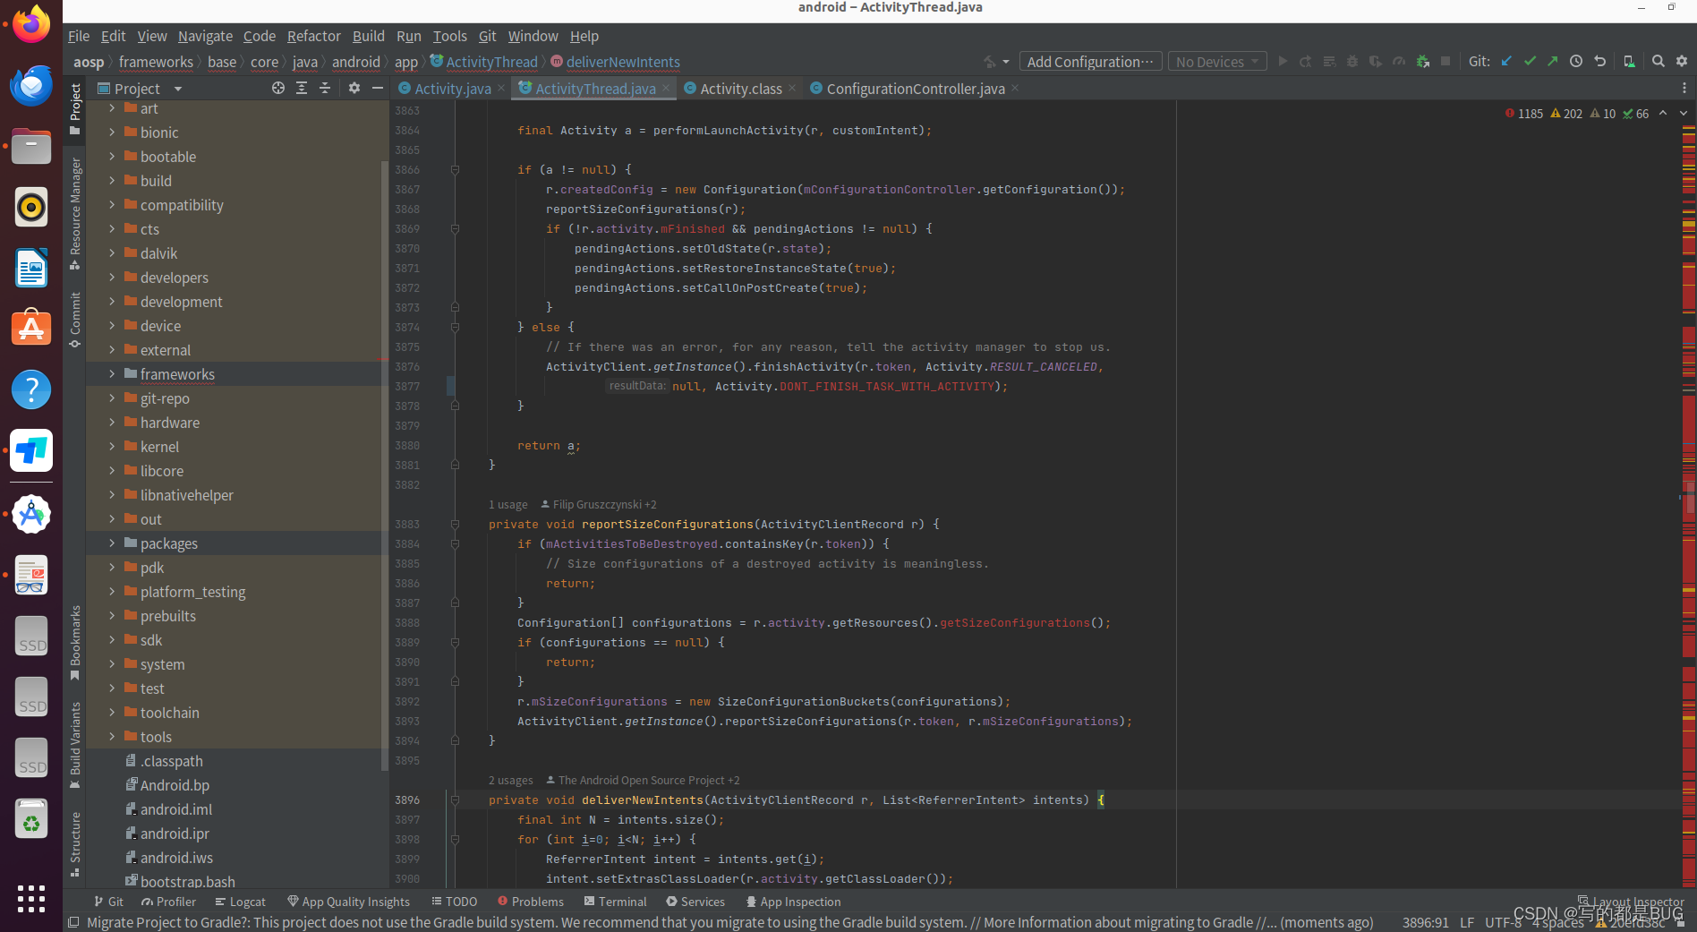
Task: Go to next highlighted error arrow
Action: (1683, 114)
